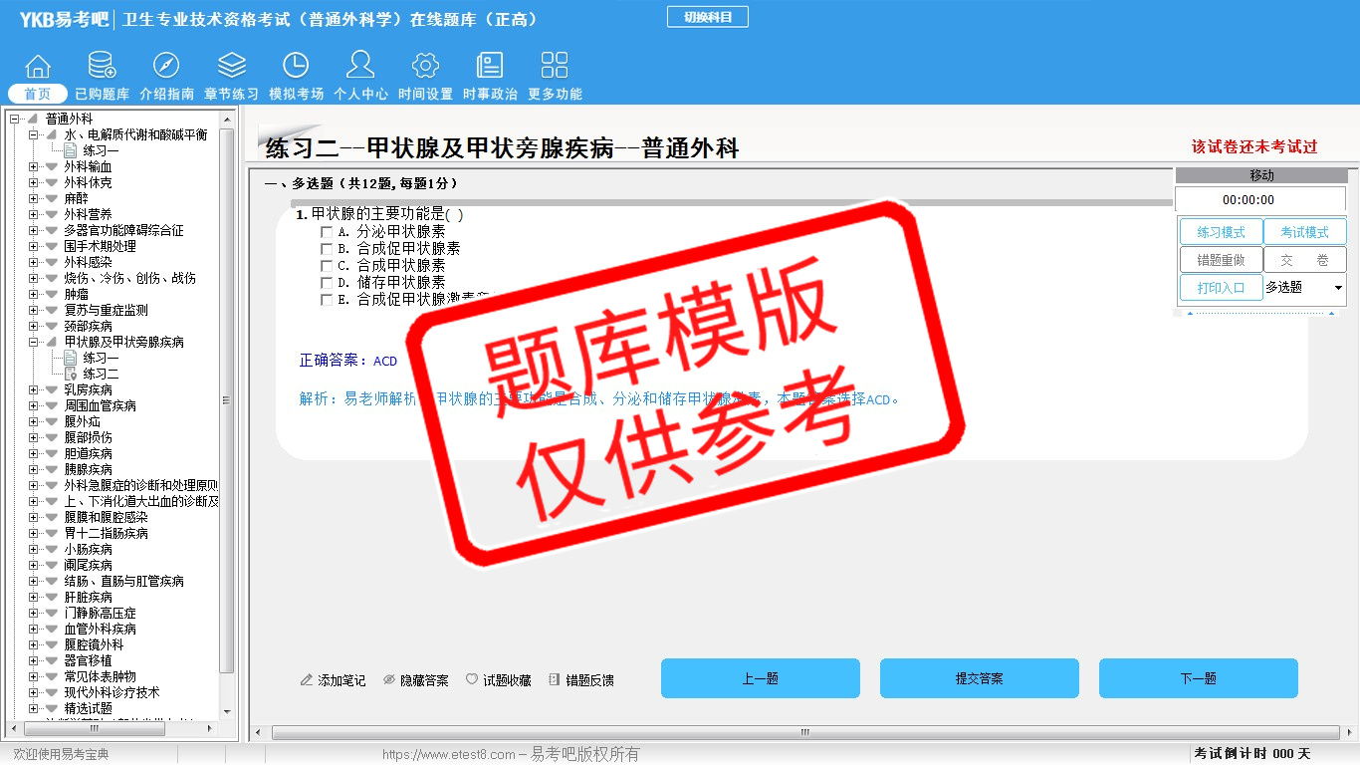
Task: Click the horizontal scrollbar below the question area
Action: (804, 732)
